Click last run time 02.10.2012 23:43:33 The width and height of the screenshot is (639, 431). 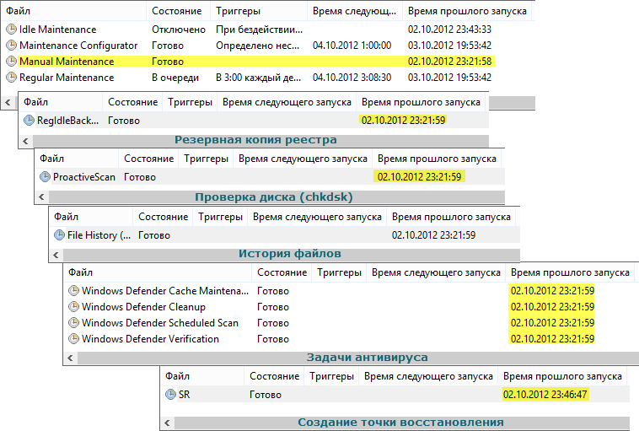point(449,30)
